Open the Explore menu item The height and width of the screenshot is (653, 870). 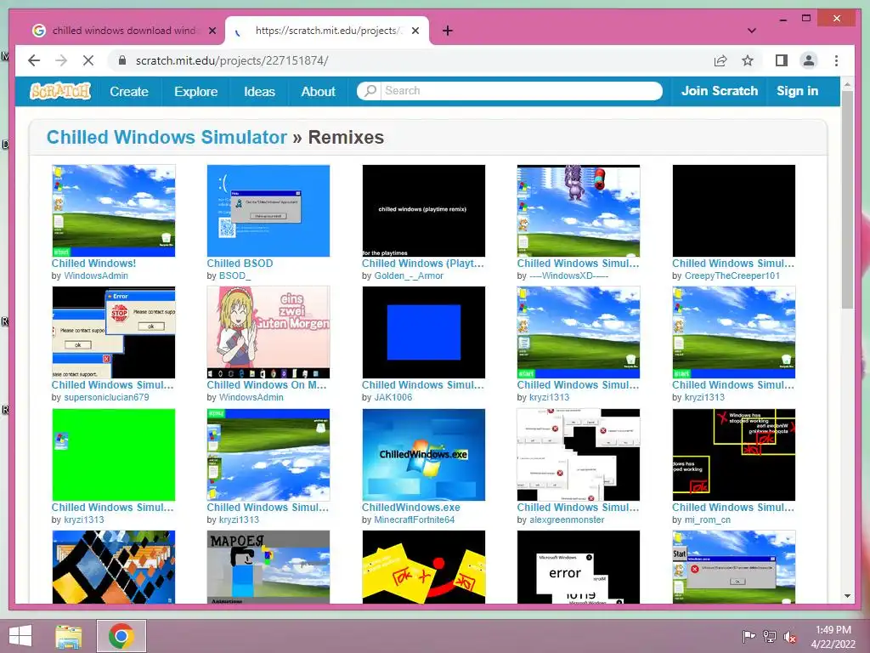tap(196, 91)
